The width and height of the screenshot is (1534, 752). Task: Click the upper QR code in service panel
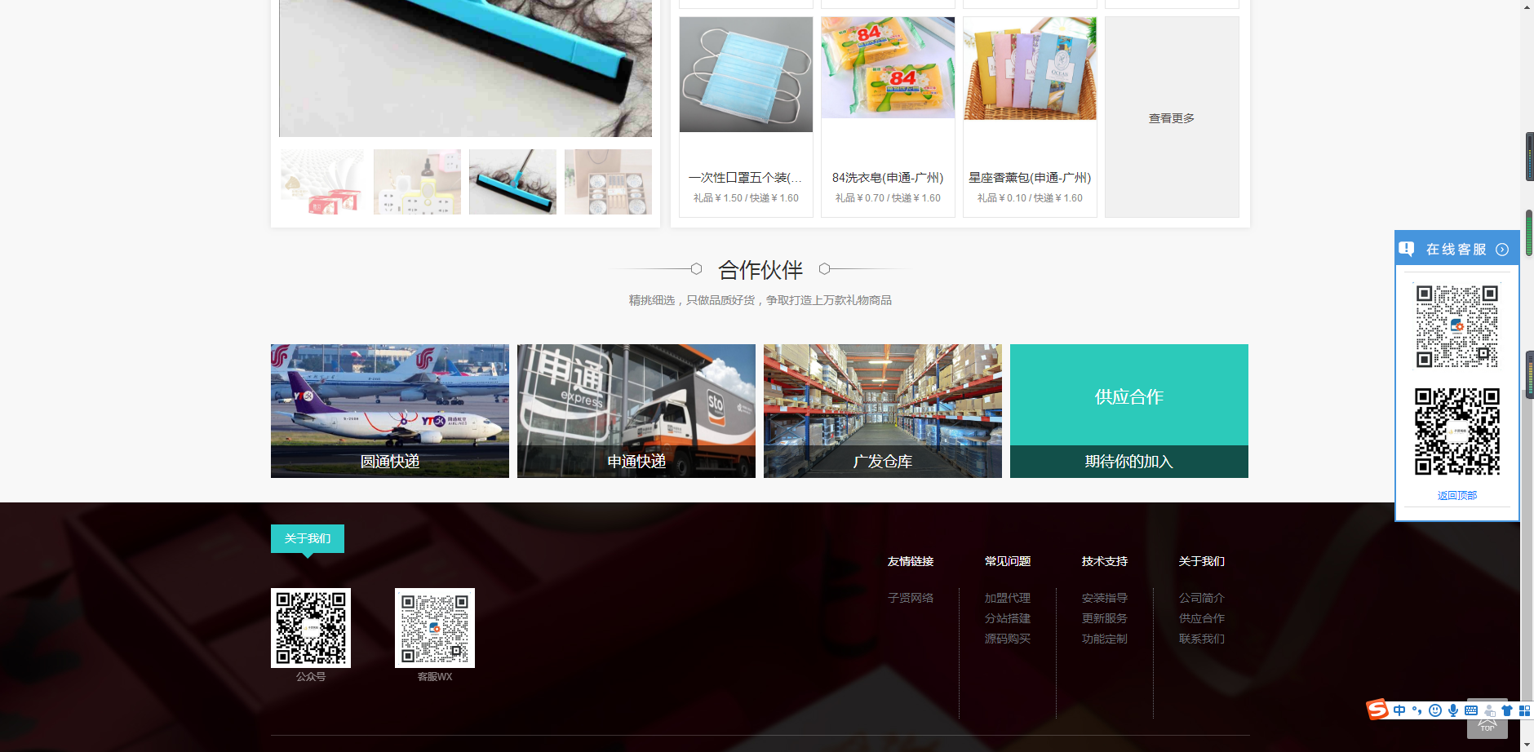pyautogui.click(x=1457, y=326)
